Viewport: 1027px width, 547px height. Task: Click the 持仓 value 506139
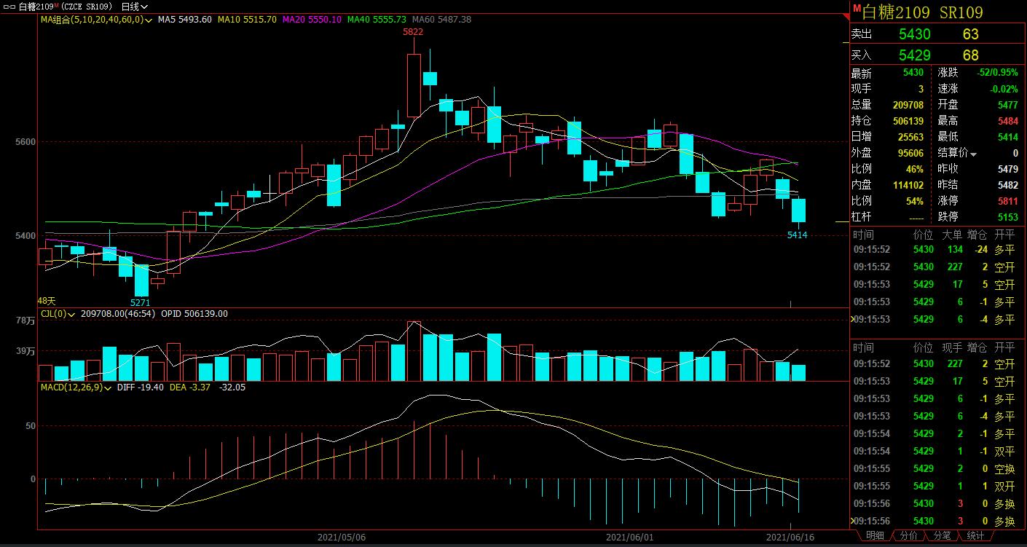coord(908,121)
